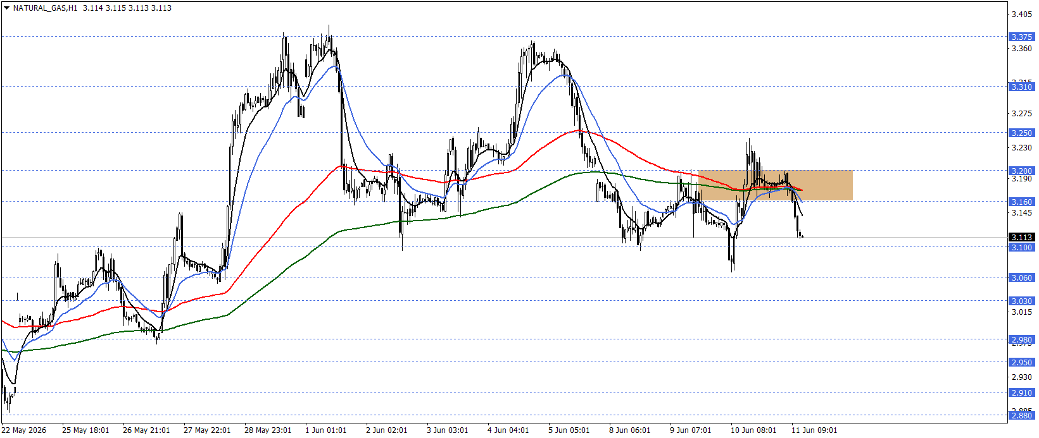1039x438 pixels.
Task: Click the 22 May 2026 time axis label
Action: 24,430
